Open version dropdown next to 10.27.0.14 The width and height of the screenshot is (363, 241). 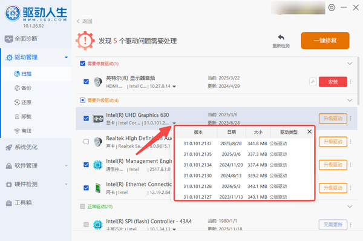point(174,87)
